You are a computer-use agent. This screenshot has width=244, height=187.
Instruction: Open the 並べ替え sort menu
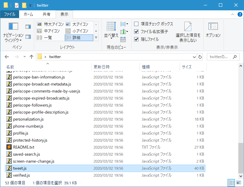click(x=111, y=30)
